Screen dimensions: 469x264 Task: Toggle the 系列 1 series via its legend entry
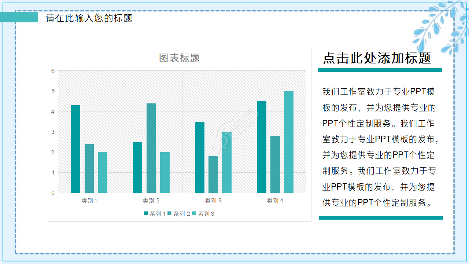155,212
